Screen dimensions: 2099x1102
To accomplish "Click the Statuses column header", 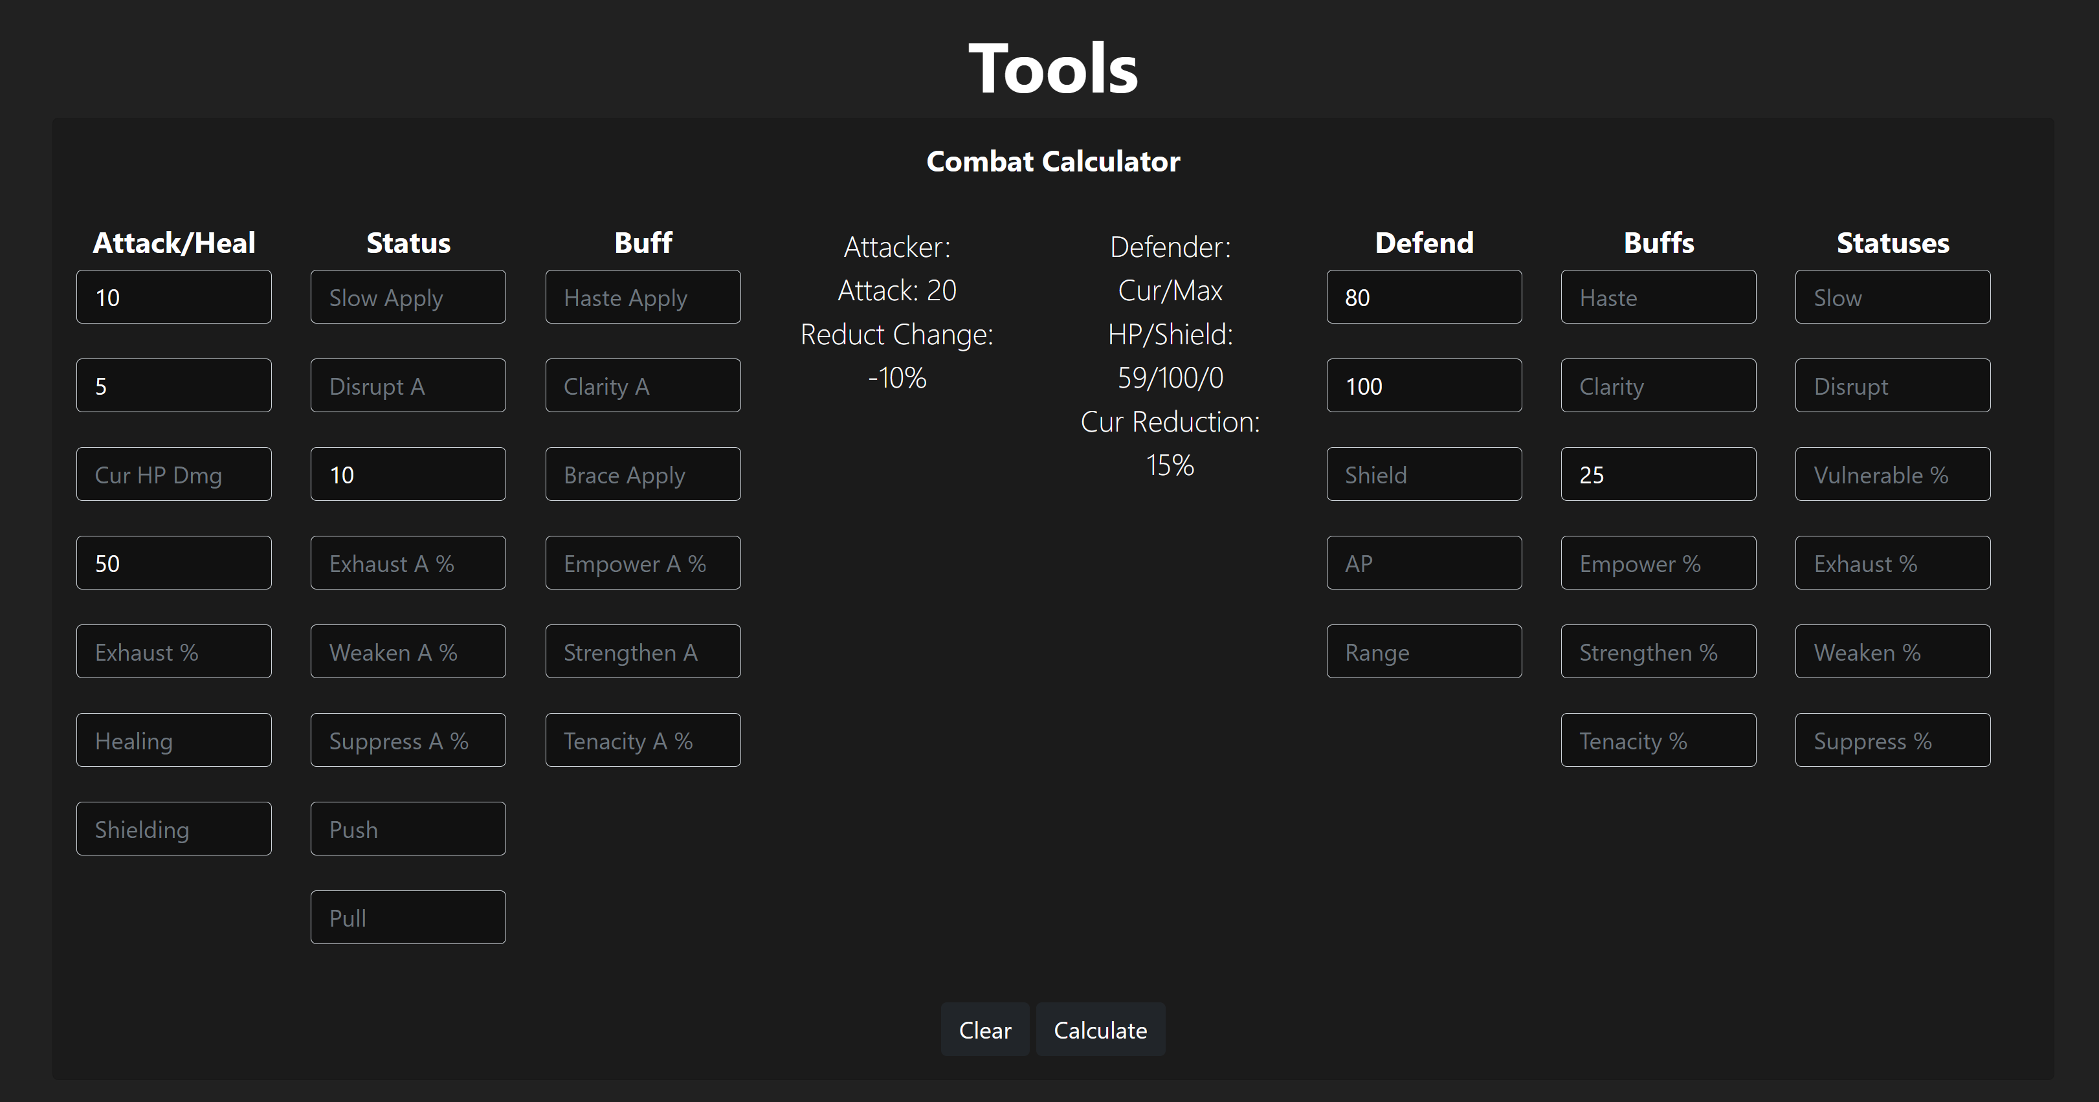I will [x=1893, y=243].
